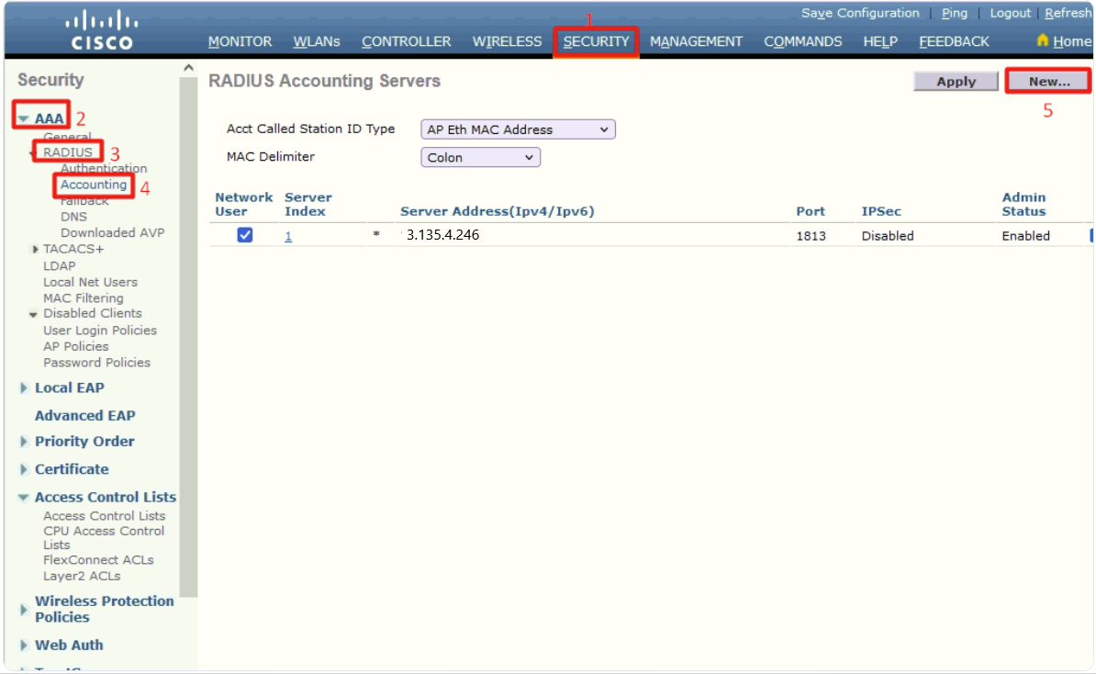Open the WIRELESS menu
The height and width of the screenshot is (674, 1096).
(507, 42)
